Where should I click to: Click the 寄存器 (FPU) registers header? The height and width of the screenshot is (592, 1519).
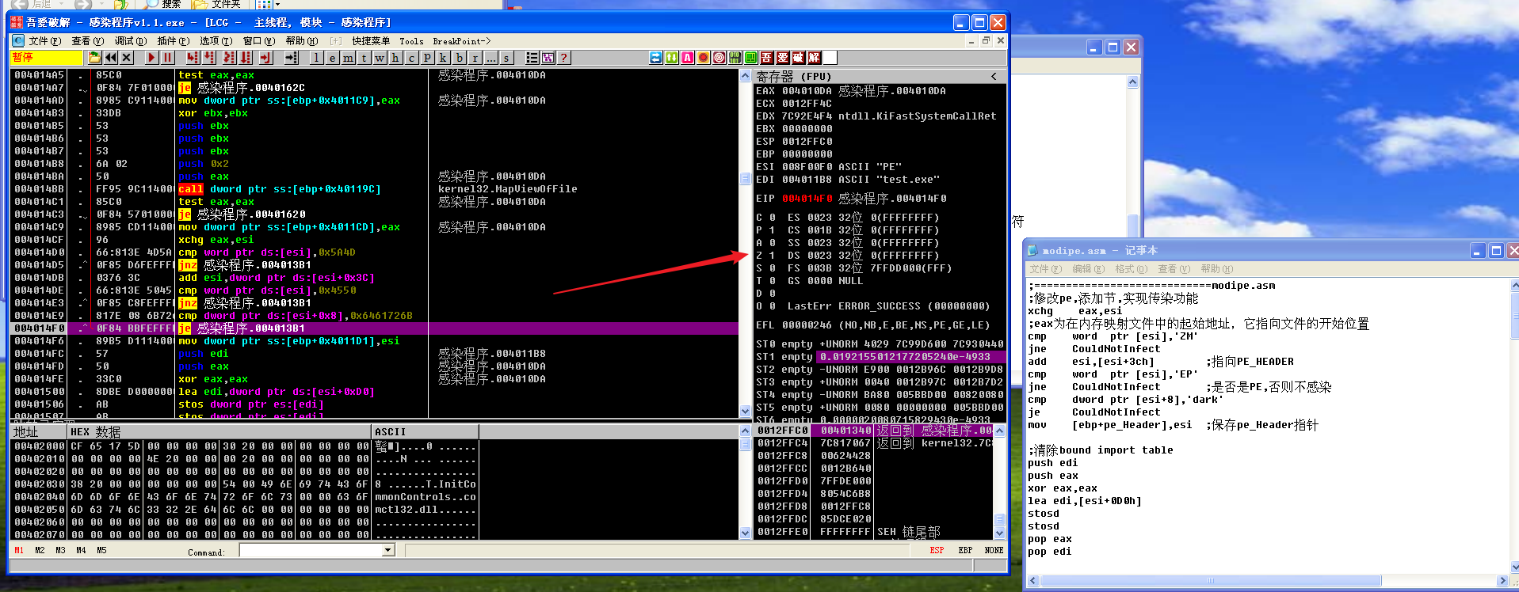793,76
